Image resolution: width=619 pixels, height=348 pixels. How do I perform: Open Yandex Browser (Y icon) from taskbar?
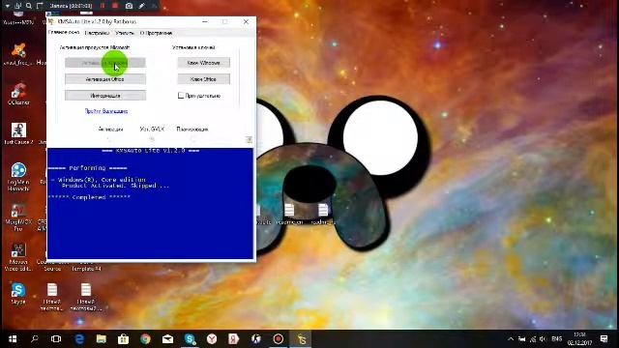212,339
